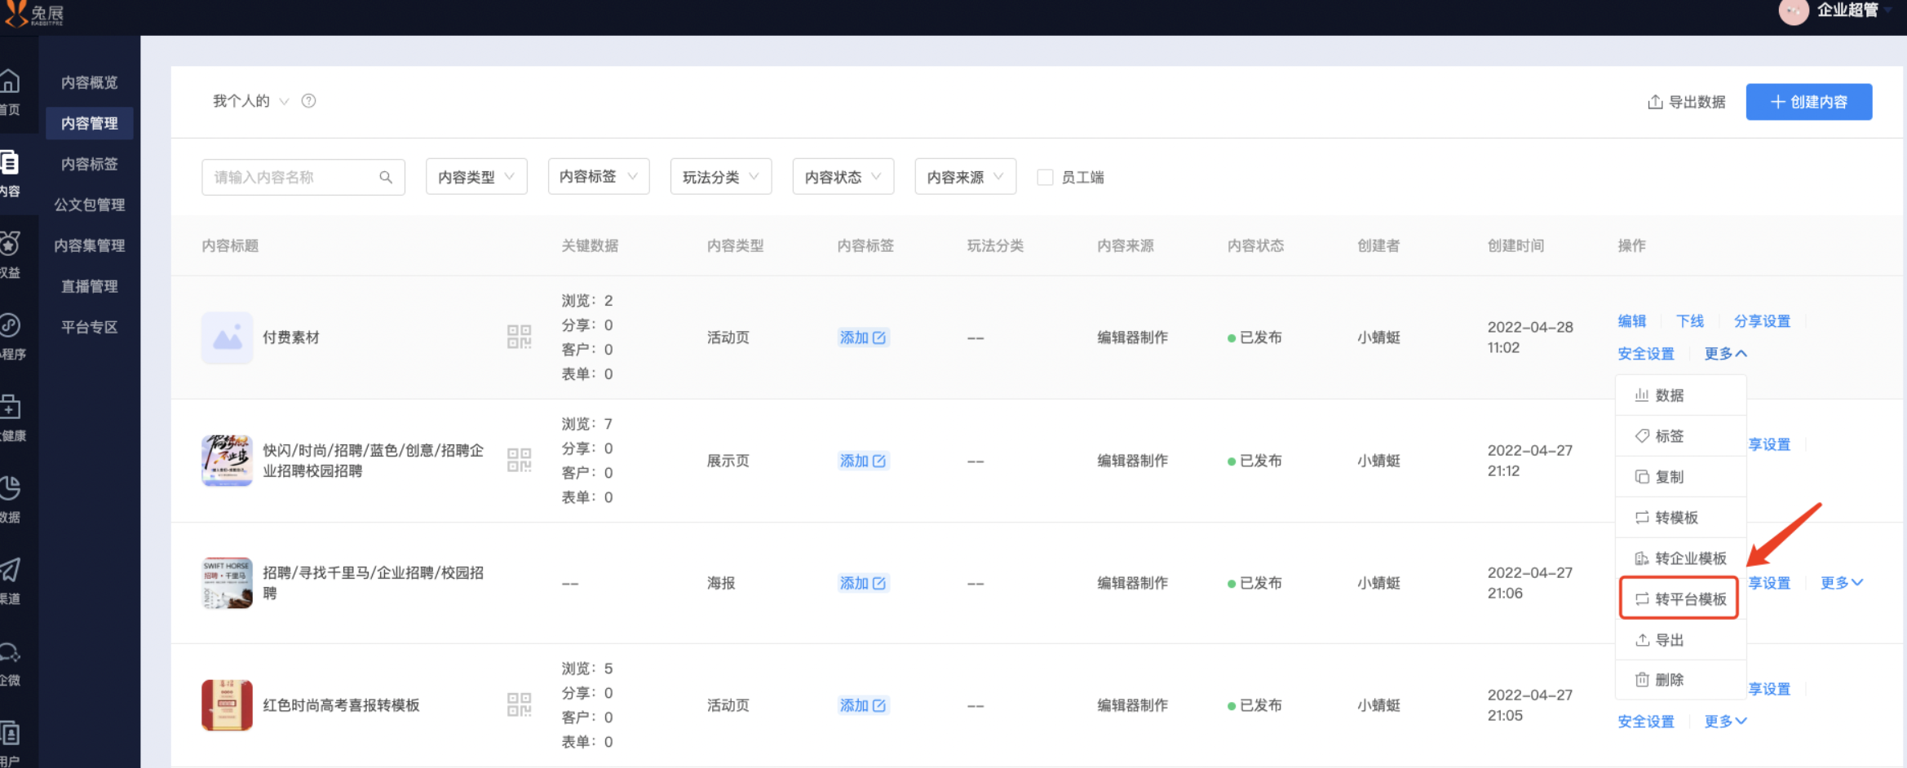Open the 内容来源 filter dropdown

(966, 177)
